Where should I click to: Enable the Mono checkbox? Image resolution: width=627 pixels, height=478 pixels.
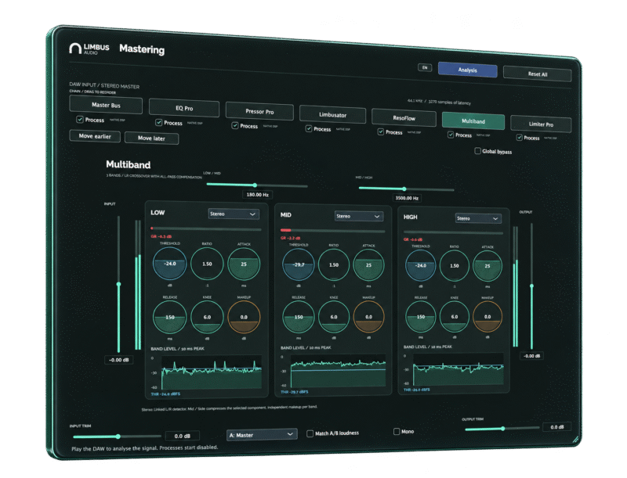(x=397, y=431)
